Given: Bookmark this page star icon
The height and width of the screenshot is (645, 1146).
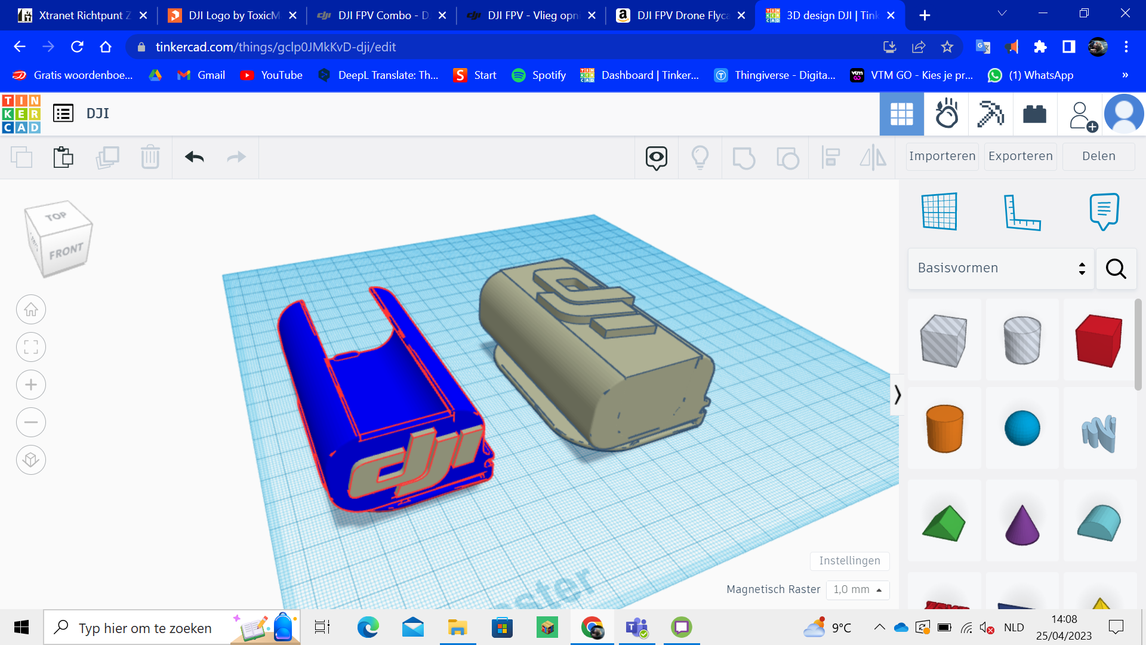Looking at the screenshot, I should pos(947,47).
